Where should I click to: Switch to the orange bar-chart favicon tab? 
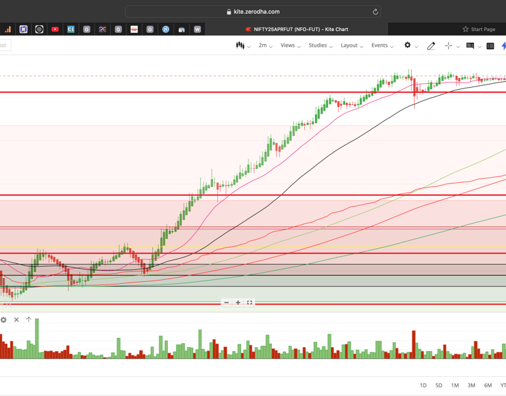tap(7, 30)
